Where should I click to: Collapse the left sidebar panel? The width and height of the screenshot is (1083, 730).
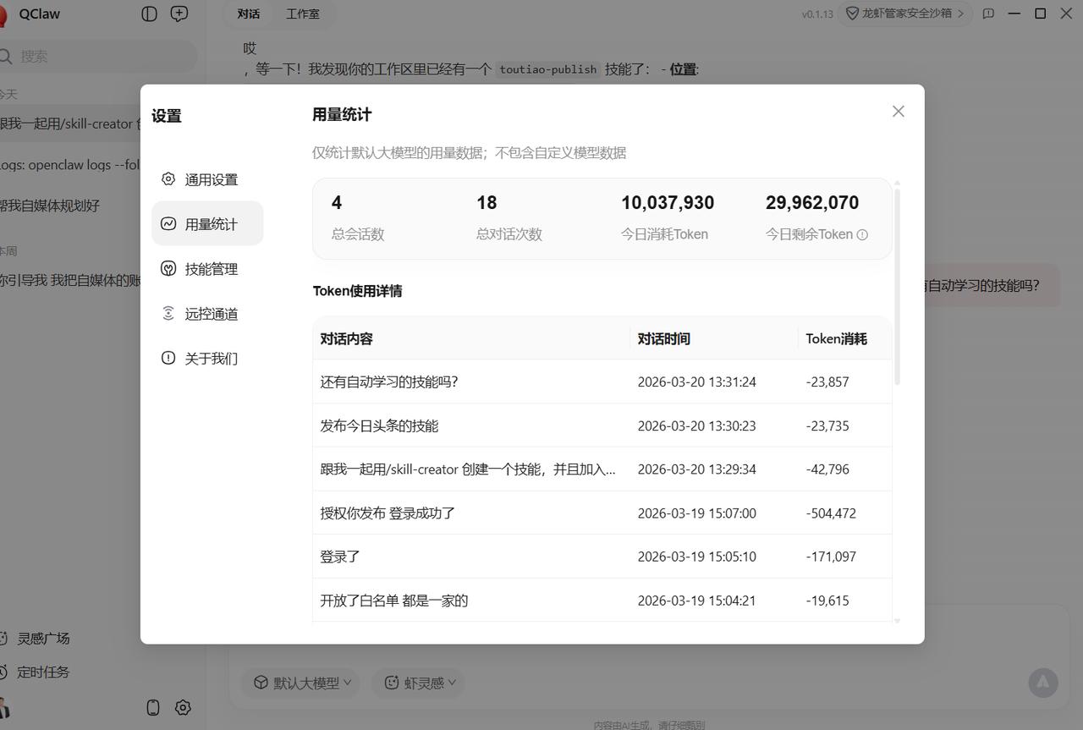[150, 14]
